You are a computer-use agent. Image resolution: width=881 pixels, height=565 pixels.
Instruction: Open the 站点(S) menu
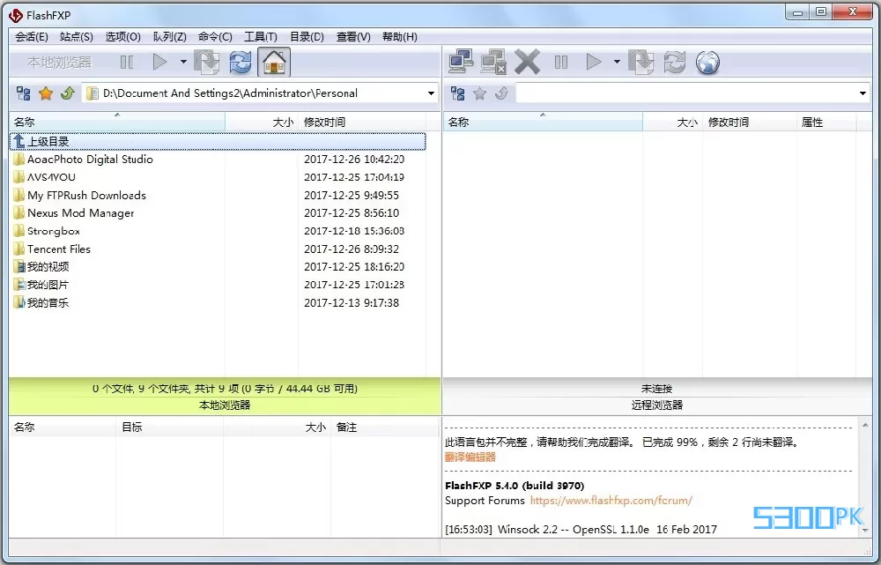pyautogui.click(x=77, y=37)
